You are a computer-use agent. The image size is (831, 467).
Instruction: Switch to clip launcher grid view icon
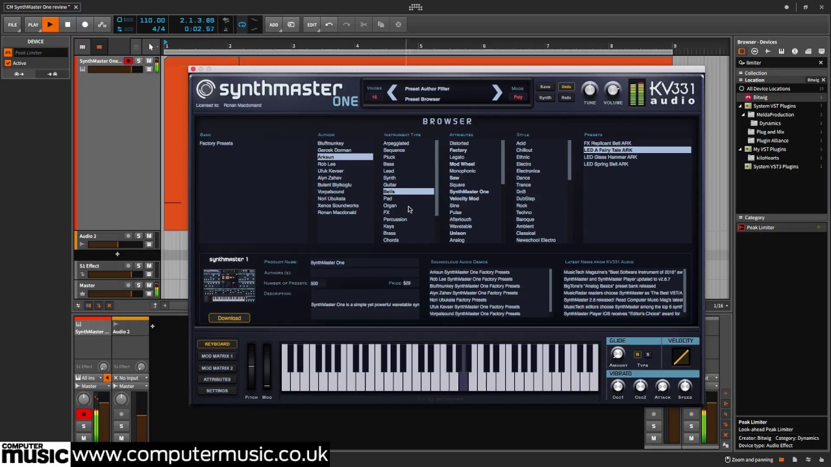(x=82, y=47)
